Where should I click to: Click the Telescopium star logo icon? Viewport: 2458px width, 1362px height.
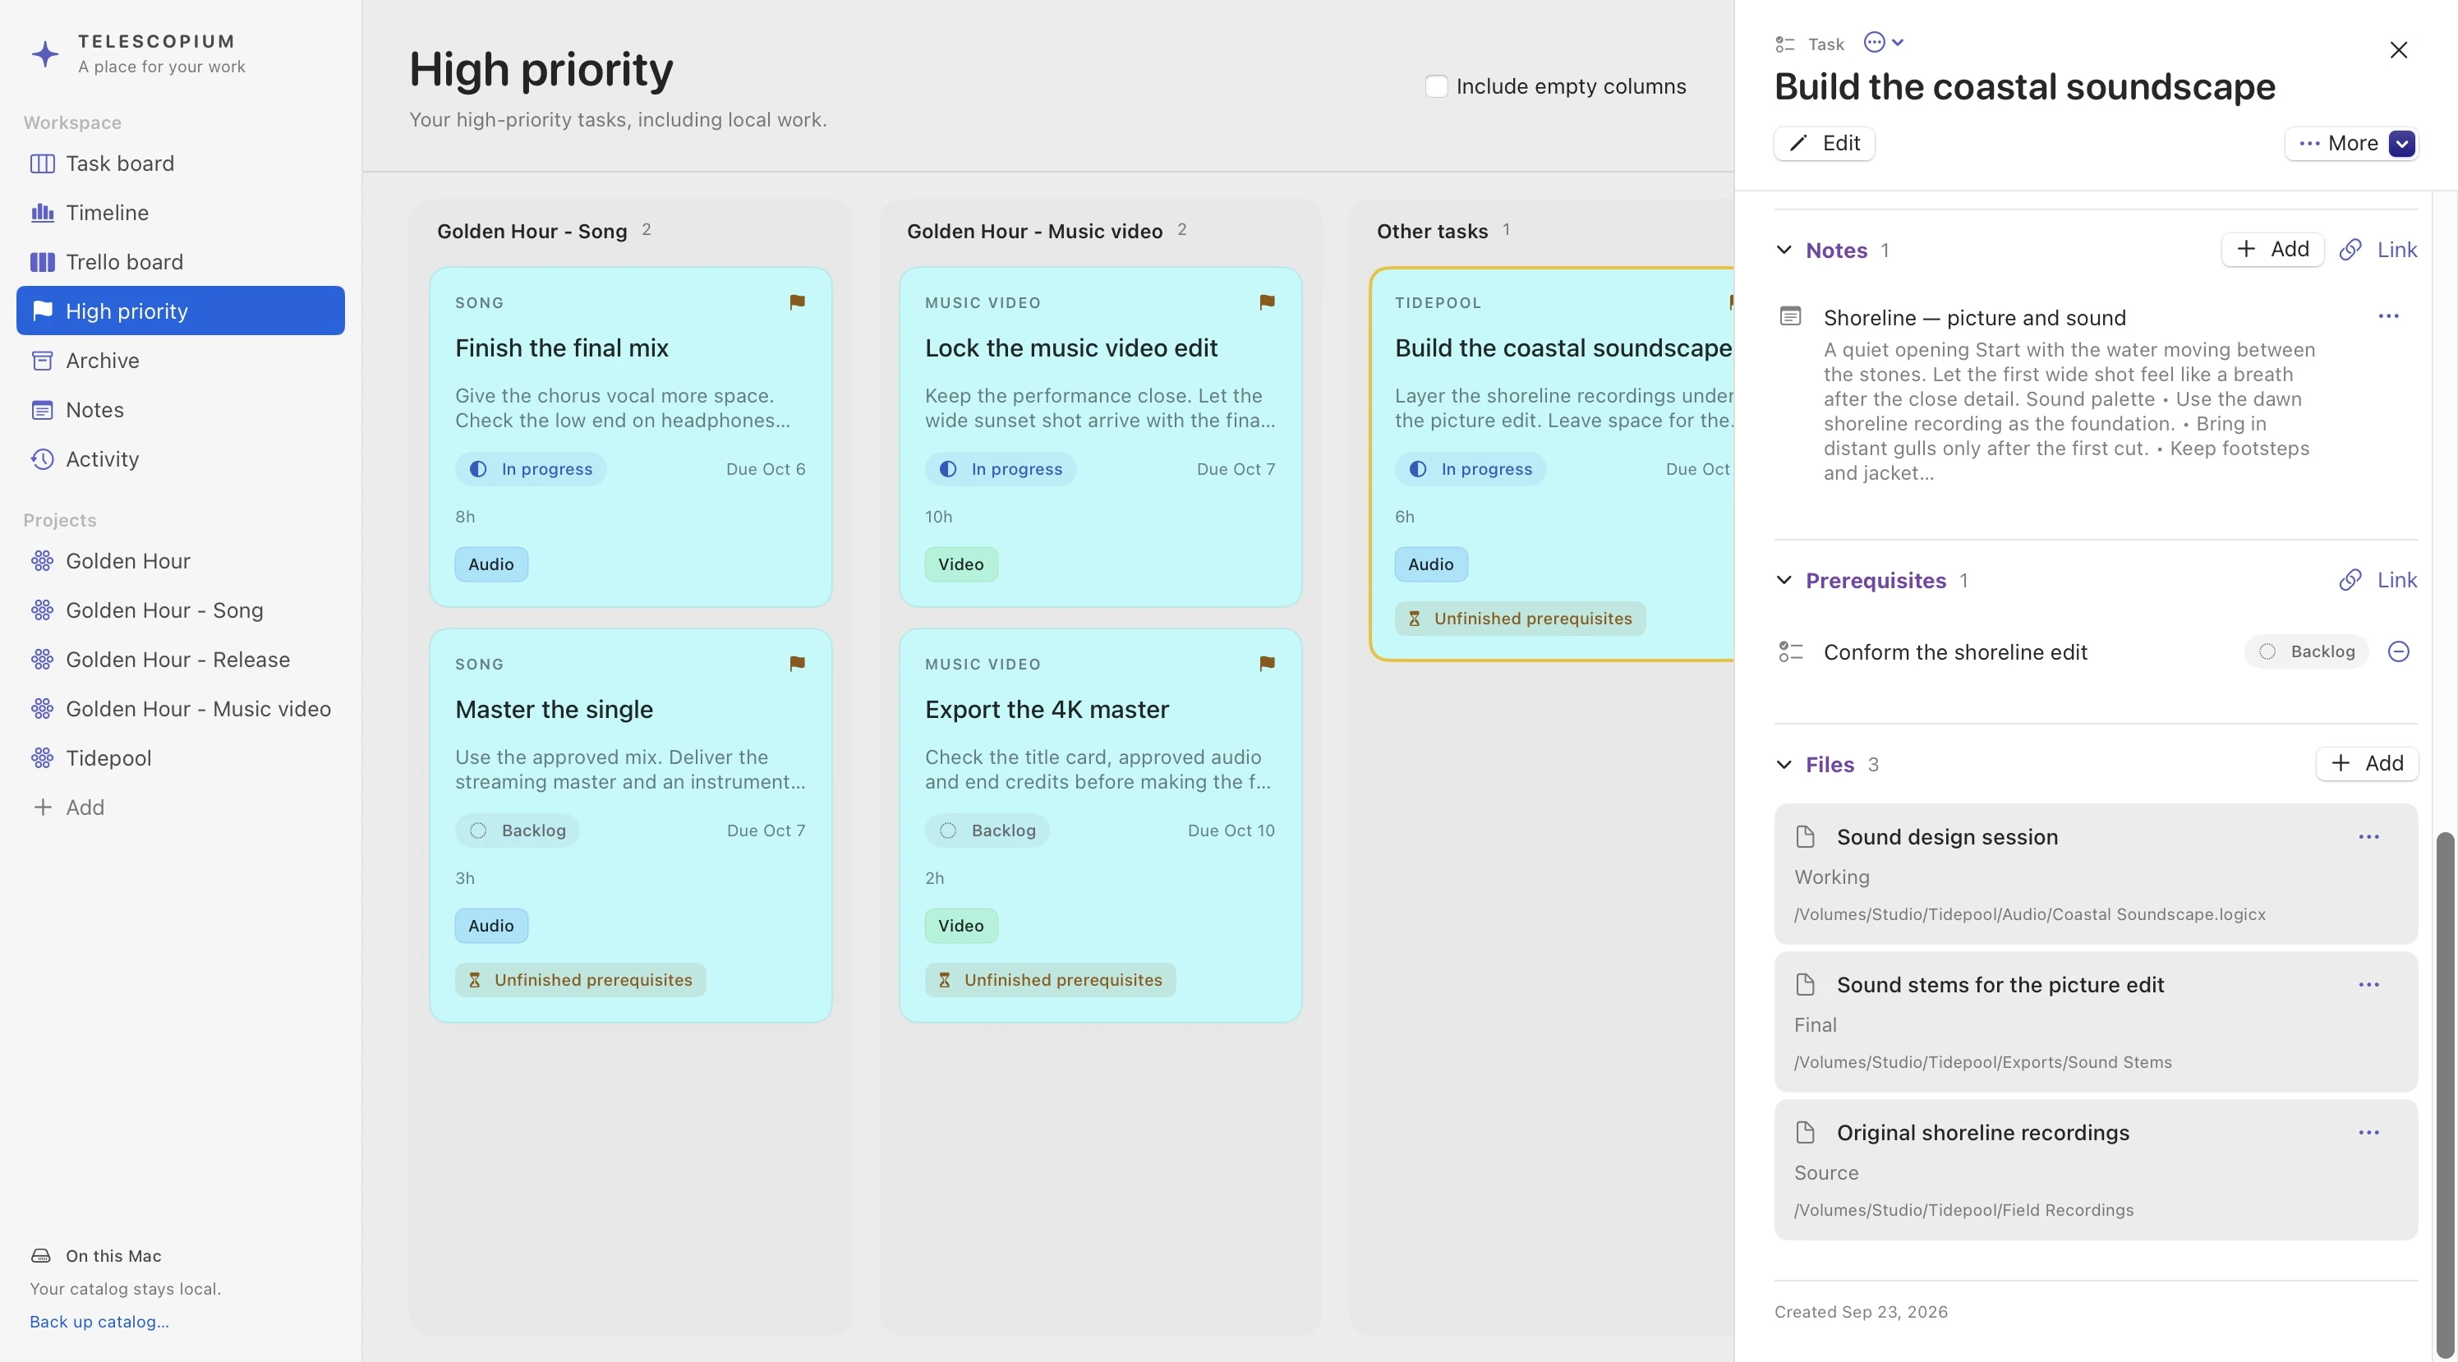tap(45, 53)
